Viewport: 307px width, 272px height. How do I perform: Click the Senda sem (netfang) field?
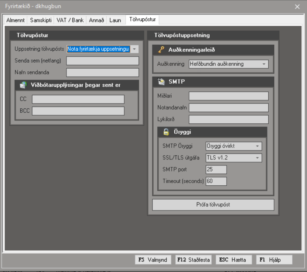(103, 61)
